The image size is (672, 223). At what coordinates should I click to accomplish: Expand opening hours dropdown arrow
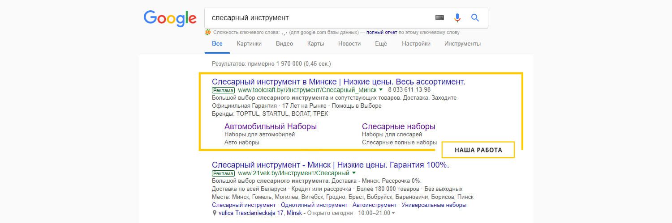(393, 213)
